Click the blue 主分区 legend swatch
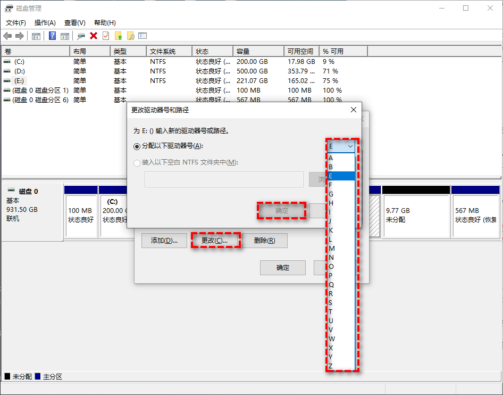This screenshot has width=503, height=395. (x=38, y=376)
